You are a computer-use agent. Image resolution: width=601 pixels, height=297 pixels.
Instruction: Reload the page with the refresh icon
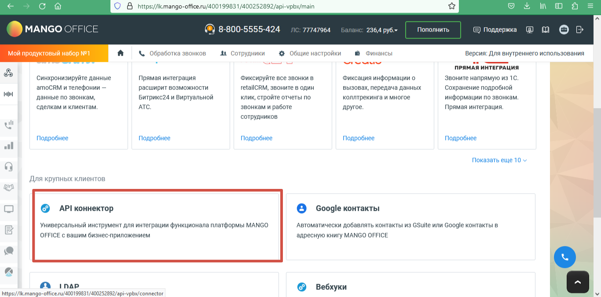(x=42, y=7)
